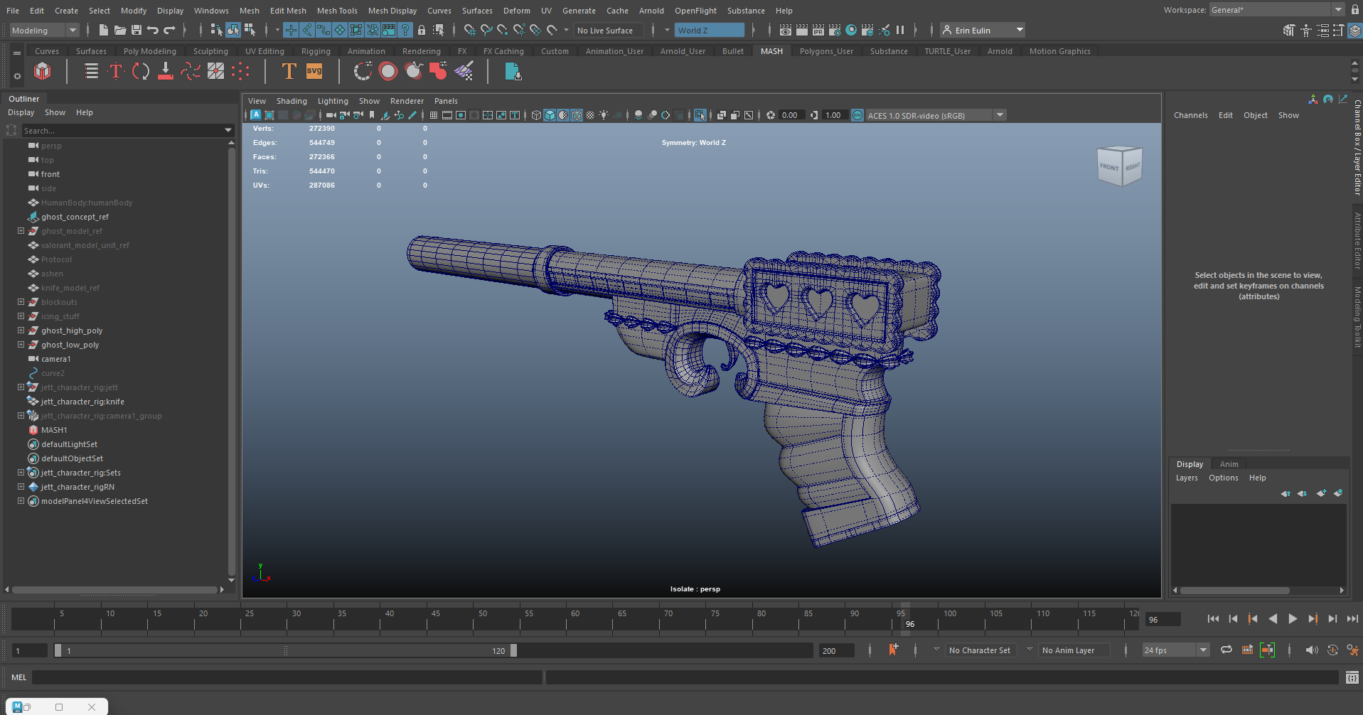Image resolution: width=1363 pixels, height=715 pixels.
Task: Click the polygon Type 'T' shelf icon
Action: coord(289,71)
